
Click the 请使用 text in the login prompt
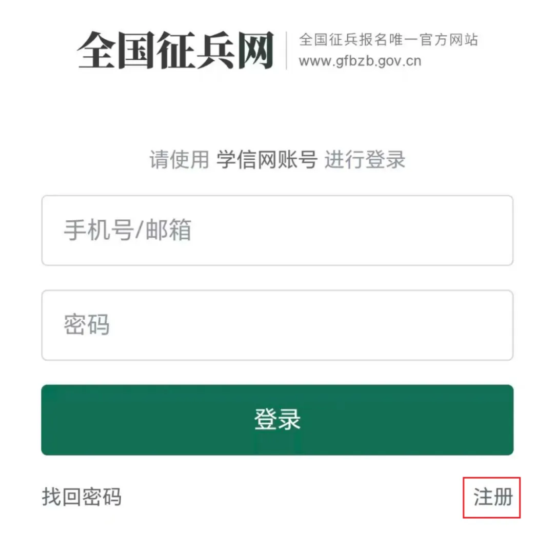[x=179, y=159]
